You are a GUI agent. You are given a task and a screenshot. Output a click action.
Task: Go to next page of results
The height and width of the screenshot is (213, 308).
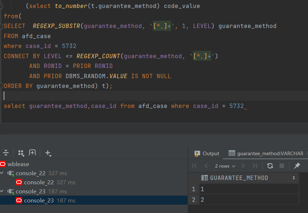click(243, 166)
